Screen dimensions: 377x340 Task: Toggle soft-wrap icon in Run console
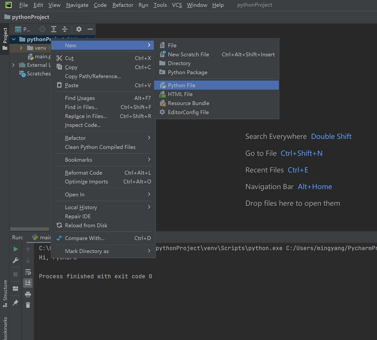coord(28,272)
